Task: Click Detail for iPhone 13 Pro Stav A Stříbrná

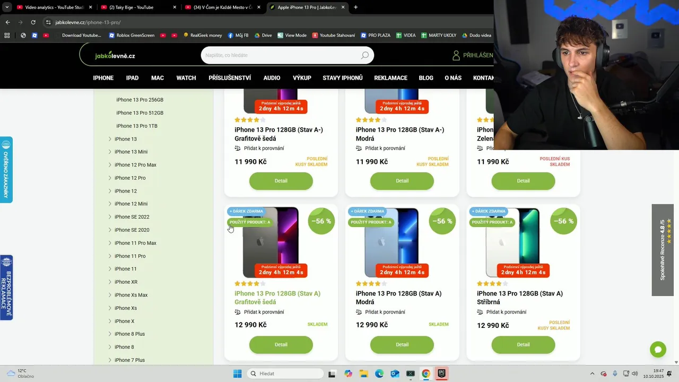Action: click(523, 345)
